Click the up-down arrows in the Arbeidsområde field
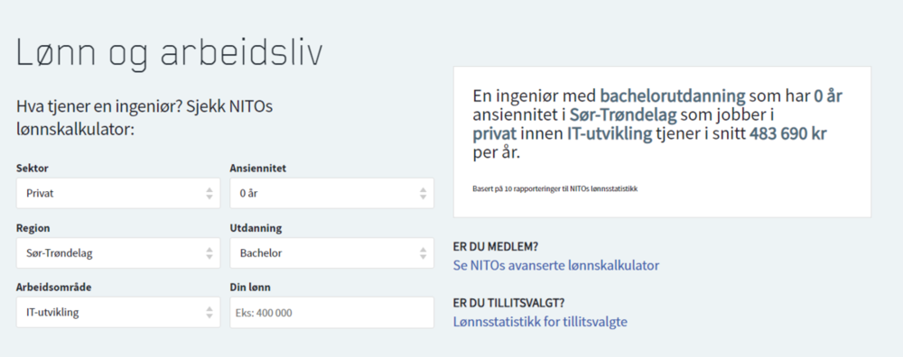This screenshot has width=903, height=357. 209,313
